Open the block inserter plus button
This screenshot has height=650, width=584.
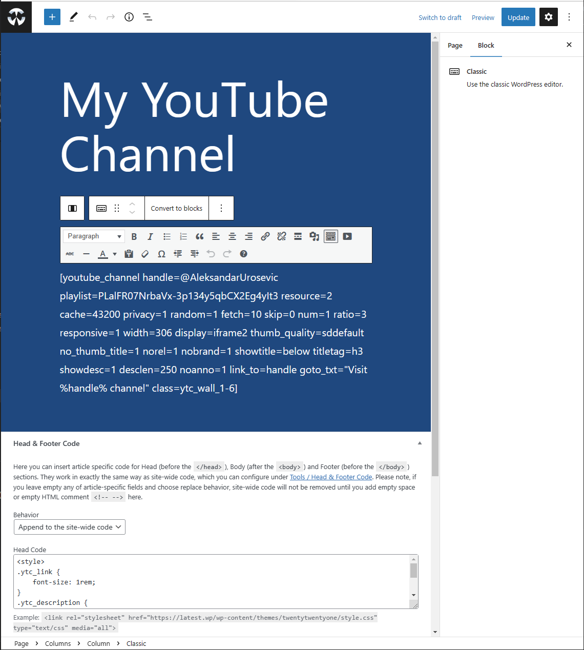pyautogui.click(x=52, y=17)
